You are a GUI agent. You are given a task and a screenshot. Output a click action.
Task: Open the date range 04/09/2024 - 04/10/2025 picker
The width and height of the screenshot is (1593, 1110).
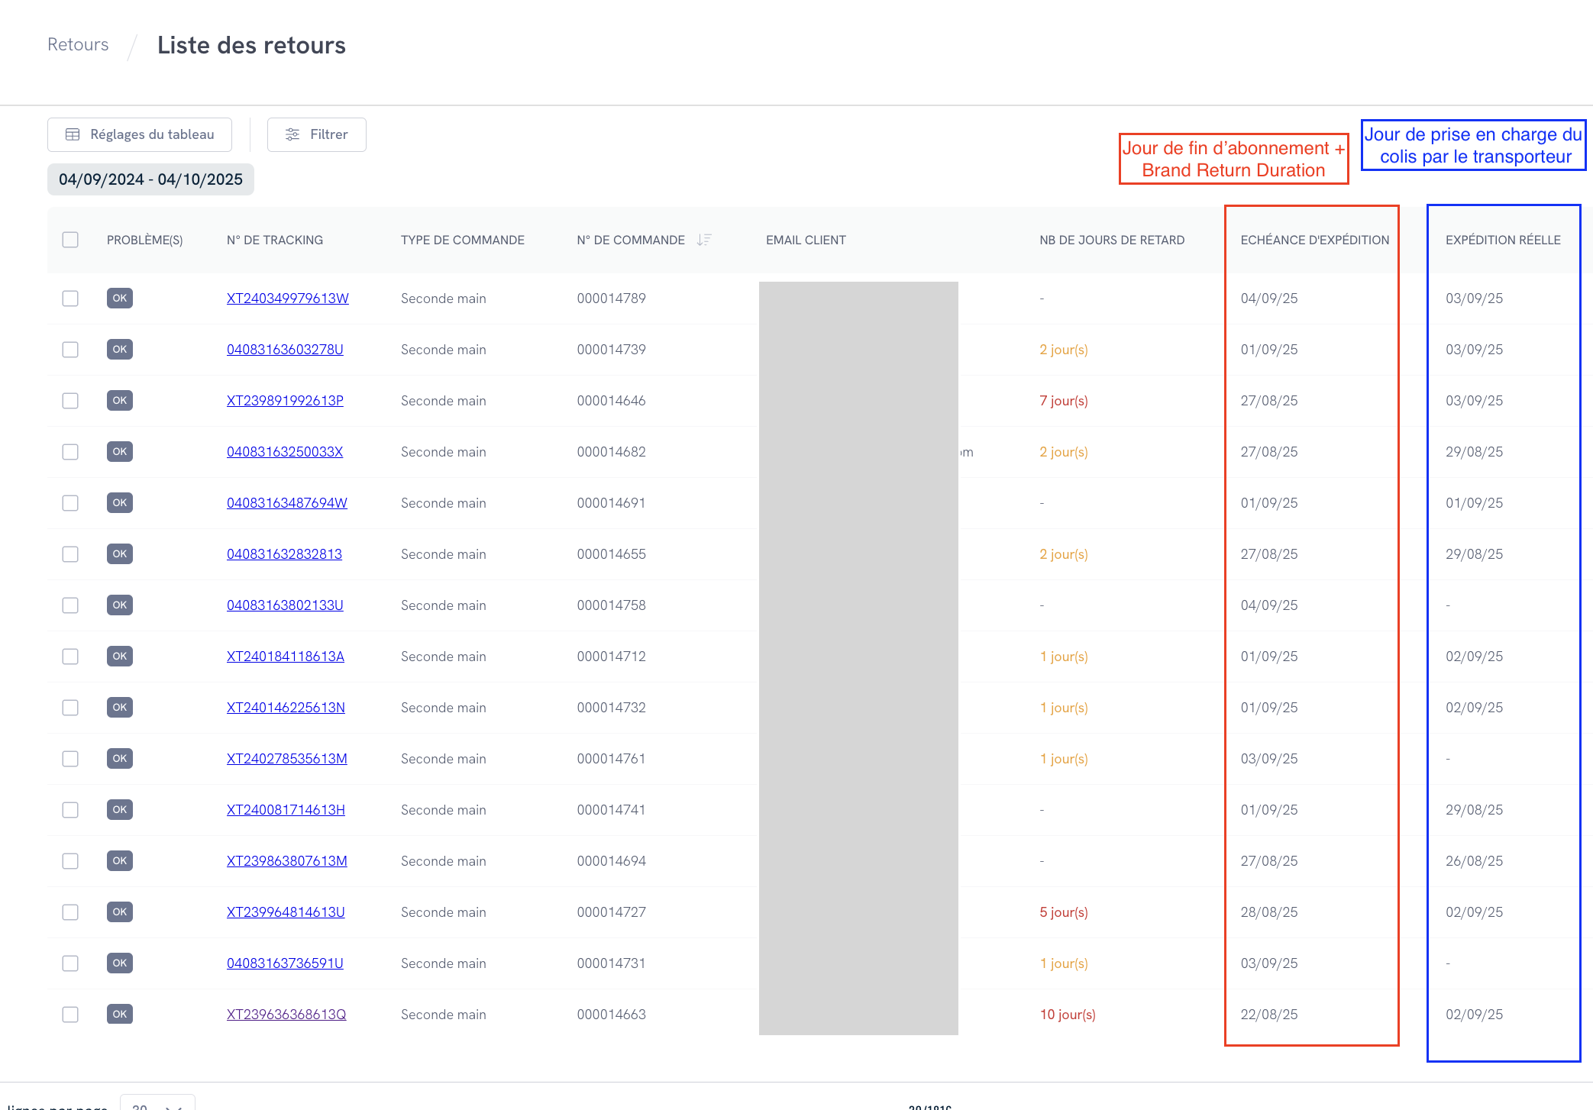point(150,179)
